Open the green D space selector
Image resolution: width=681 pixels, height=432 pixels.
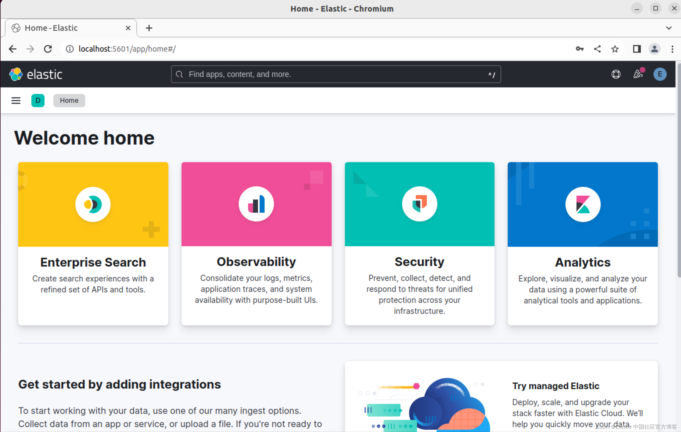click(x=38, y=101)
